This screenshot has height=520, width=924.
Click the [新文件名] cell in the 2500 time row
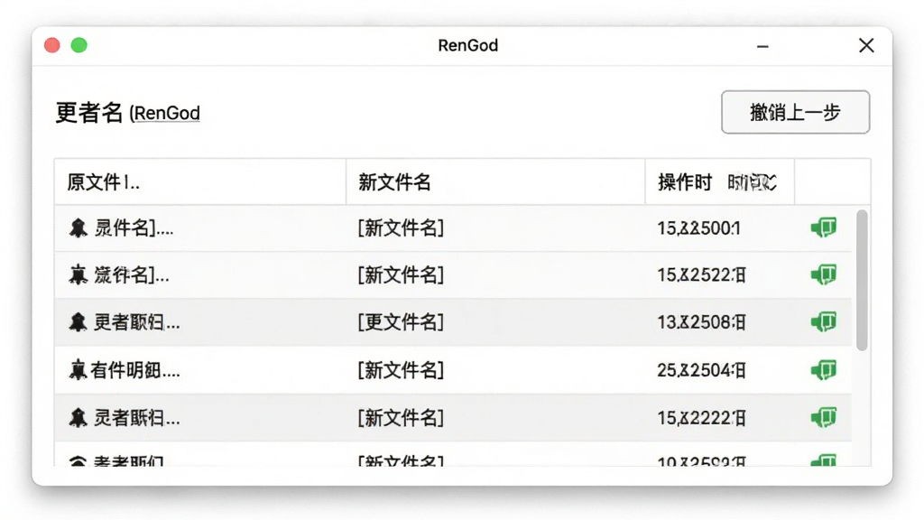click(x=401, y=227)
